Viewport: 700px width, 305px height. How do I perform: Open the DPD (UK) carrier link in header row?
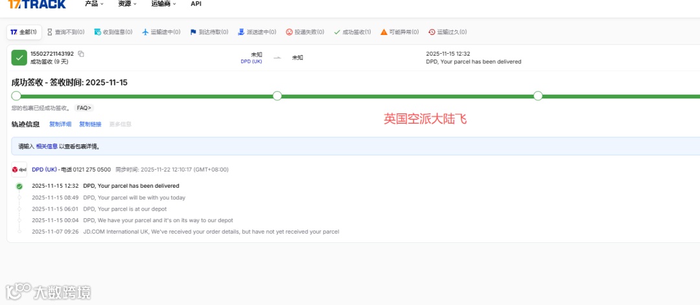(x=251, y=62)
